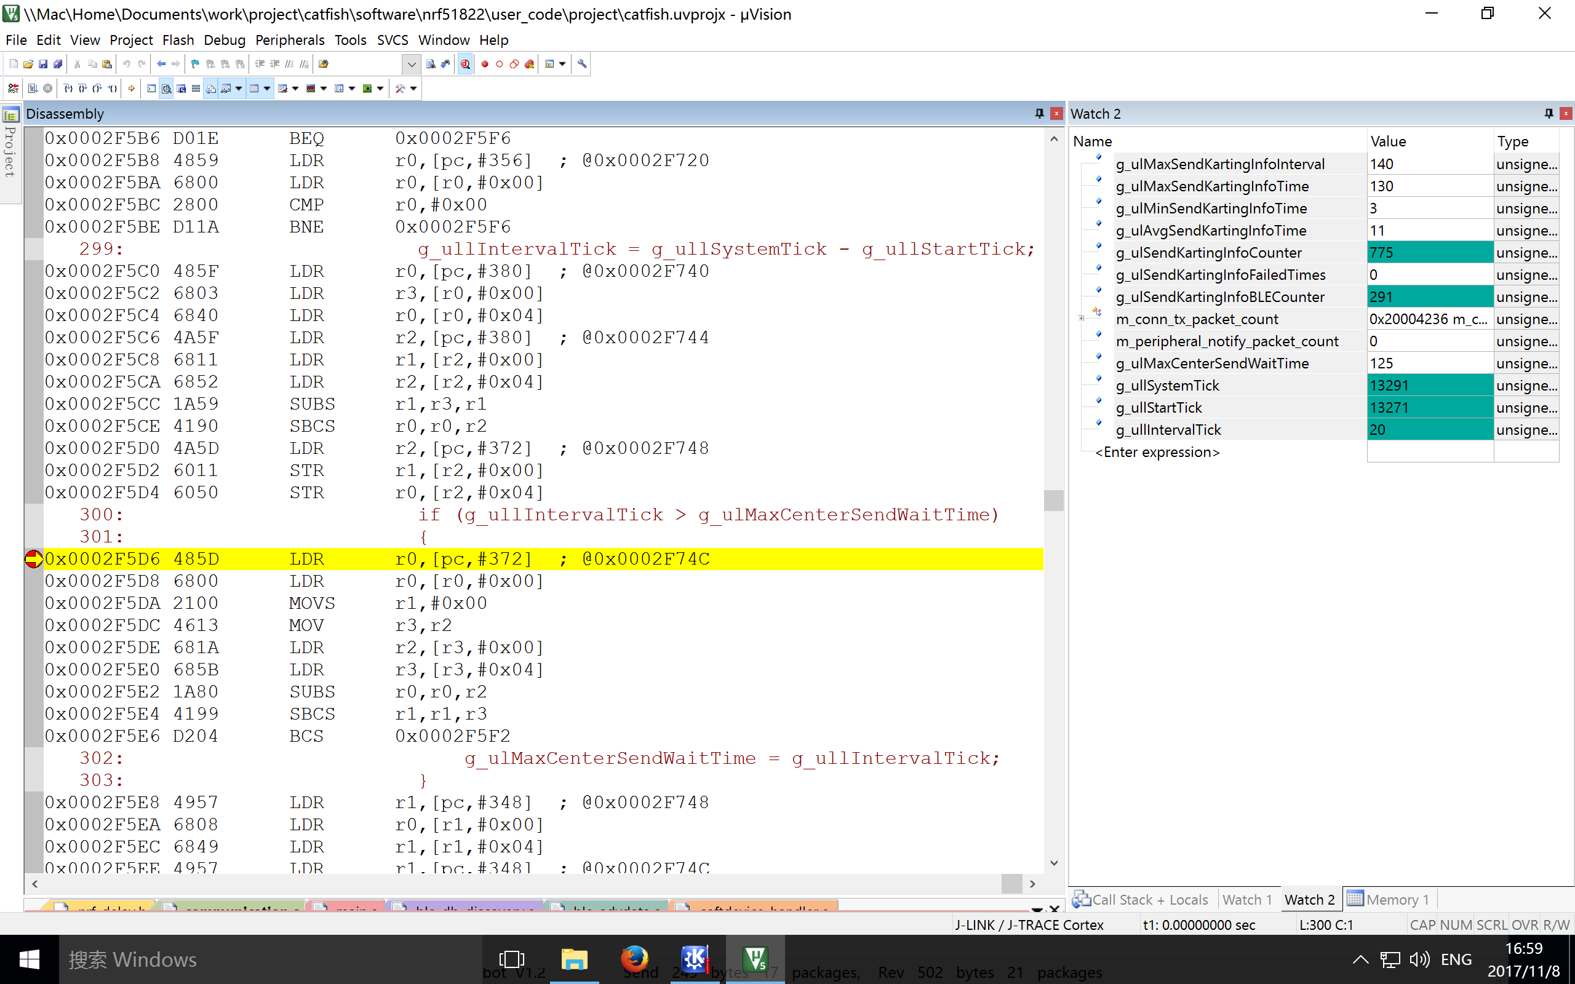Toggle the Command Window display

click(151, 89)
